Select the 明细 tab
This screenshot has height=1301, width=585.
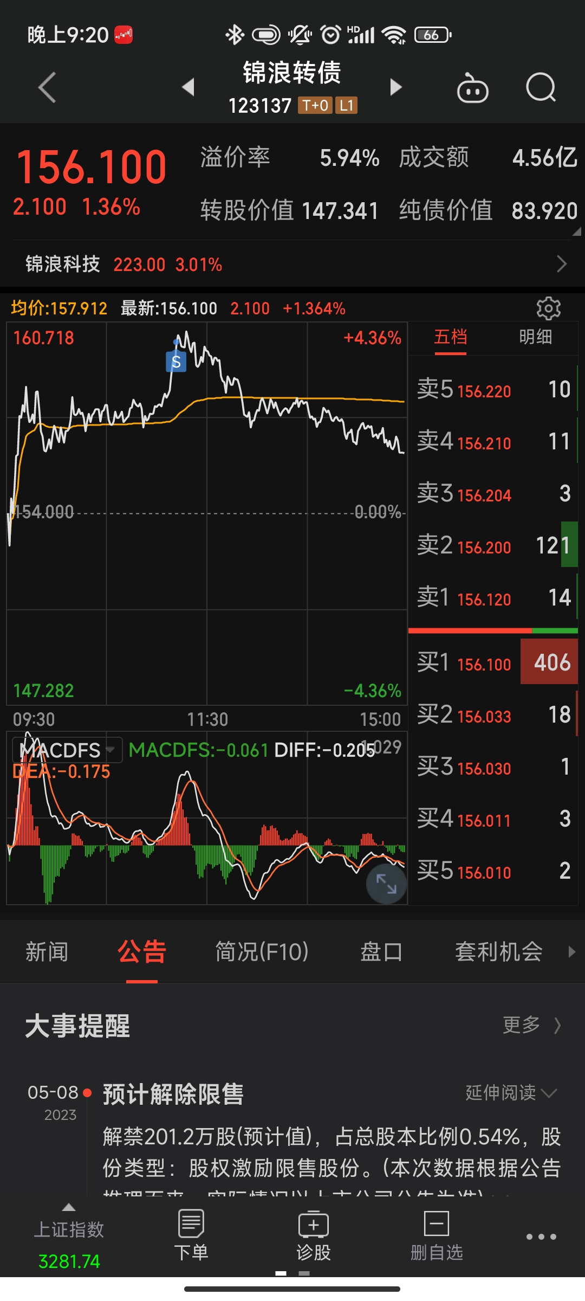pos(535,337)
